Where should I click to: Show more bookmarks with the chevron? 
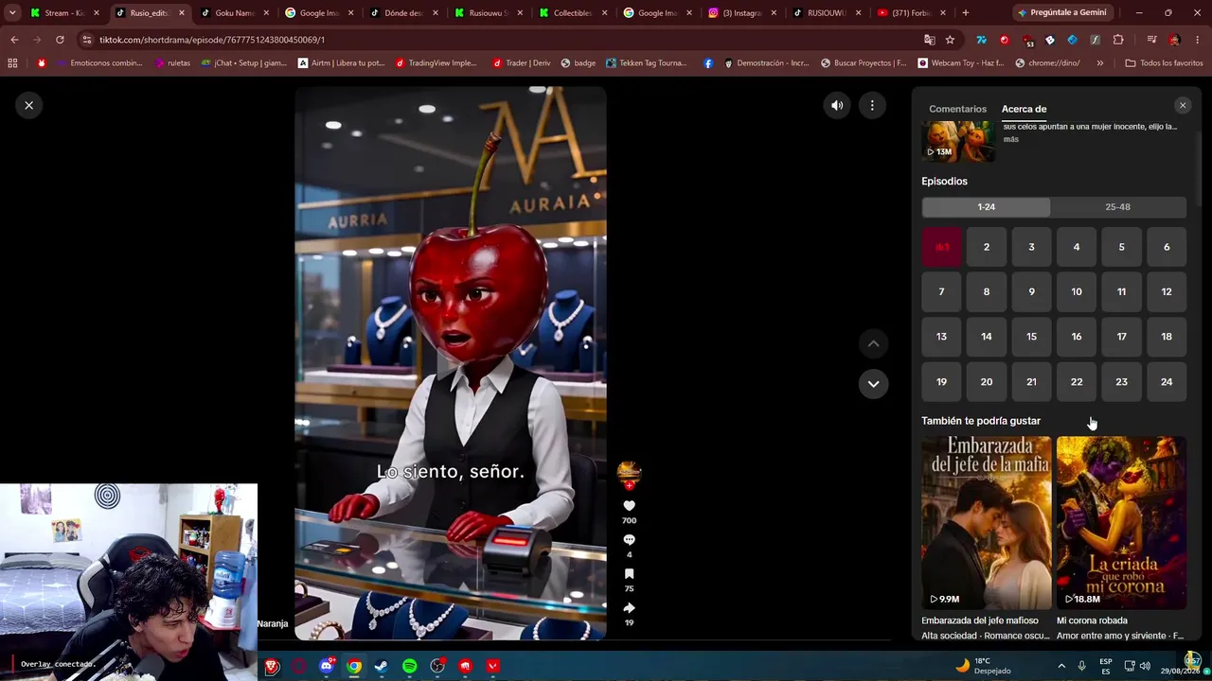click(x=1099, y=63)
